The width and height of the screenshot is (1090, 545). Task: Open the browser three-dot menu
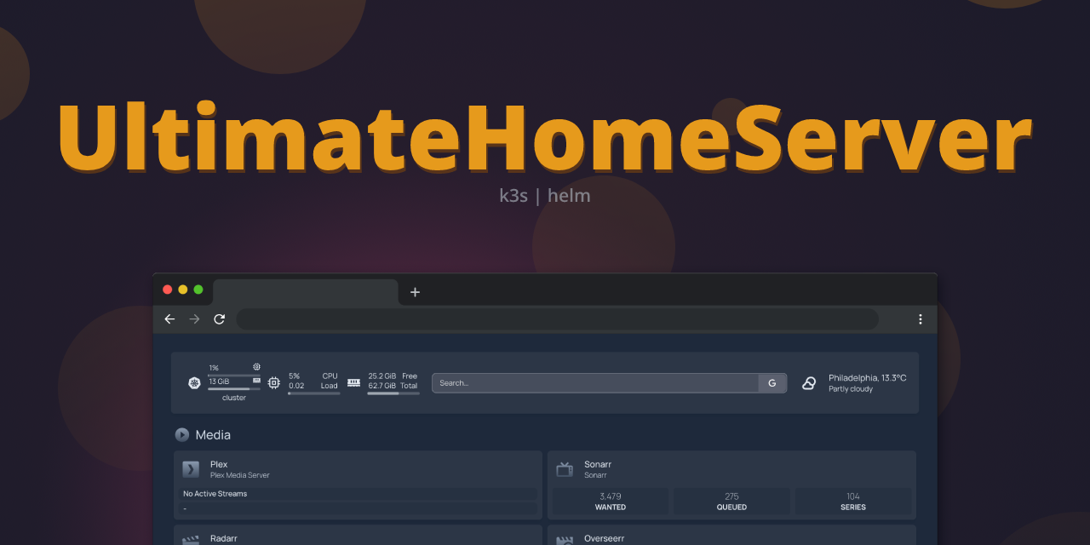click(x=921, y=319)
